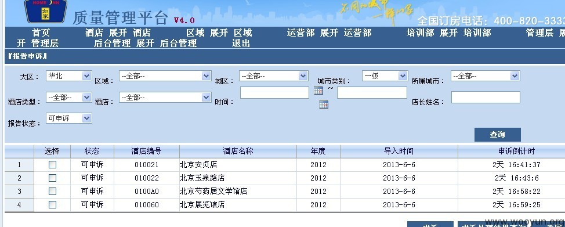Viewport: 565px width, 227px height.
Task: Open the 城区 dropdown
Action: pyautogui.click(x=273, y=76)
